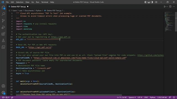Open the Edit menu
The width and height of the screenshot is (177, 99).
[x=12, y=2]
